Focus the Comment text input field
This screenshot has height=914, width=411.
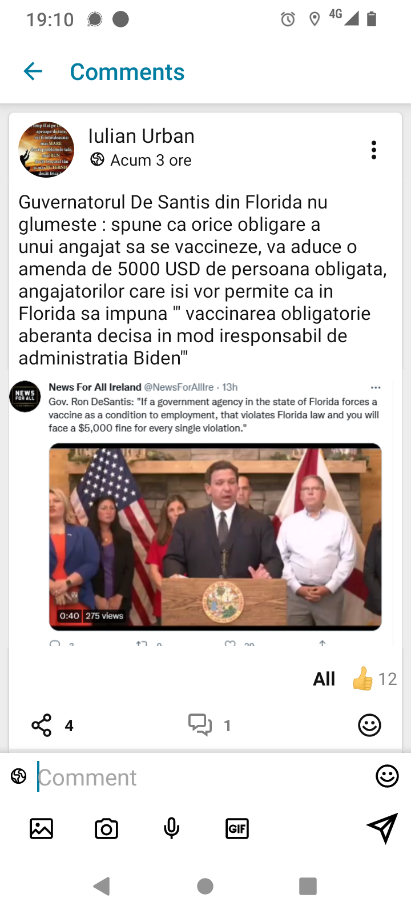tap(203, 777)
